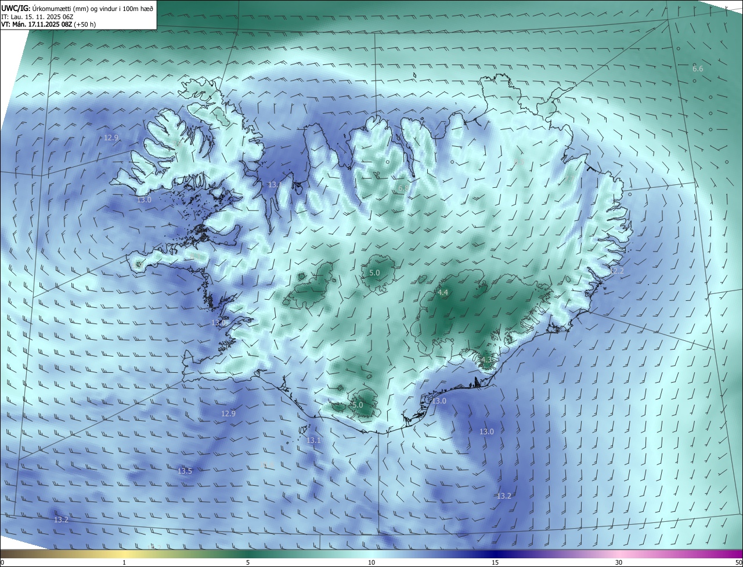Click the colorbar tick label '0'
This screenshot has height=567, width=743.
(2, 562)
